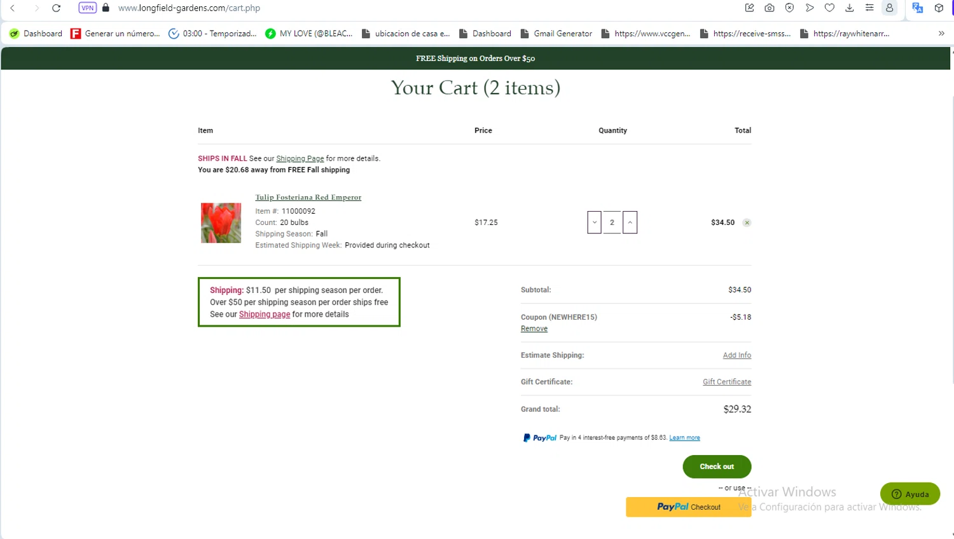This screenshot has height=539, width=954.
Task: Open first Dashboard bookmark
Action: [36, 34]
